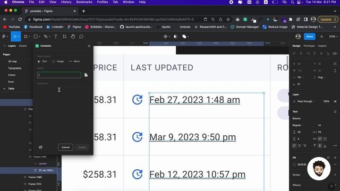Select the Pen tool
The width and height of the screenshot is (340, 191).
point(46,37)
